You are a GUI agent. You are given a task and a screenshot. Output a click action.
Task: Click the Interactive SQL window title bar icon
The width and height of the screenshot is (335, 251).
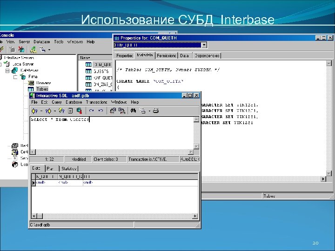tap(32, 95)
